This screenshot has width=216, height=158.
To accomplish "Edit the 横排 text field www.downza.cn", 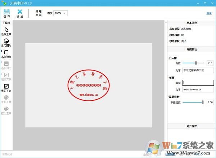I will pos(198,90).
